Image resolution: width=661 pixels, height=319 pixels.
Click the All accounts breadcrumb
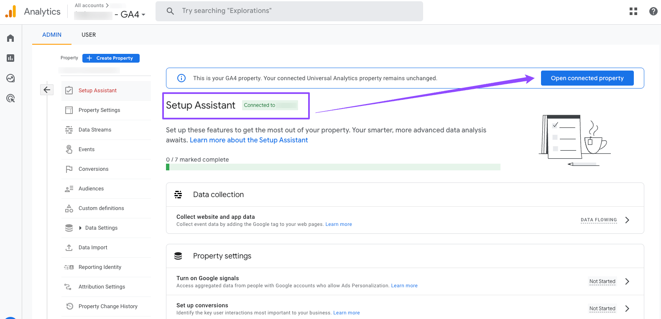pyautogui.click(x=89, y=5)
